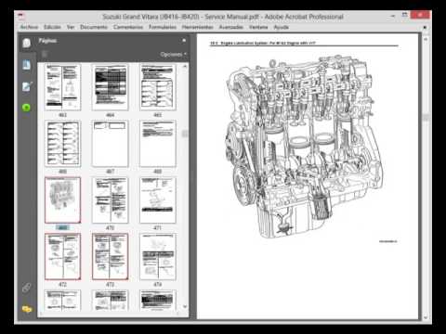
Task: Open the Herramientas menu
Action: pos(198,27)
